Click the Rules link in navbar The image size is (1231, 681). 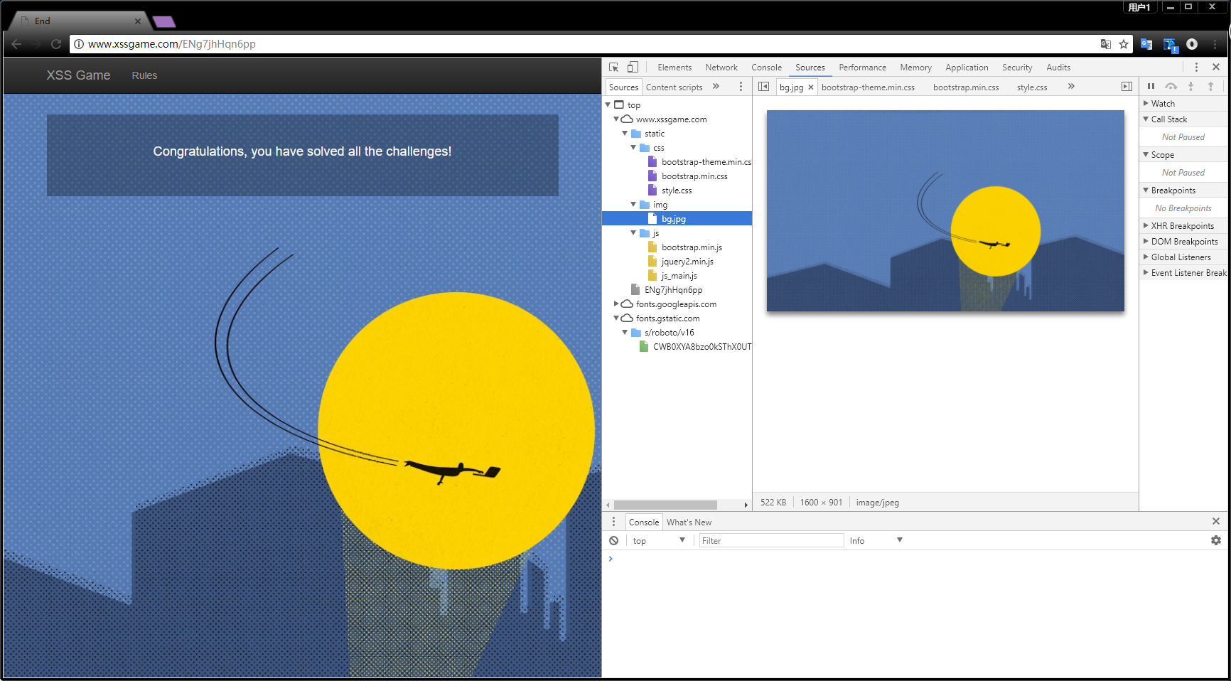pyautogui.click(x=144, y=75)
